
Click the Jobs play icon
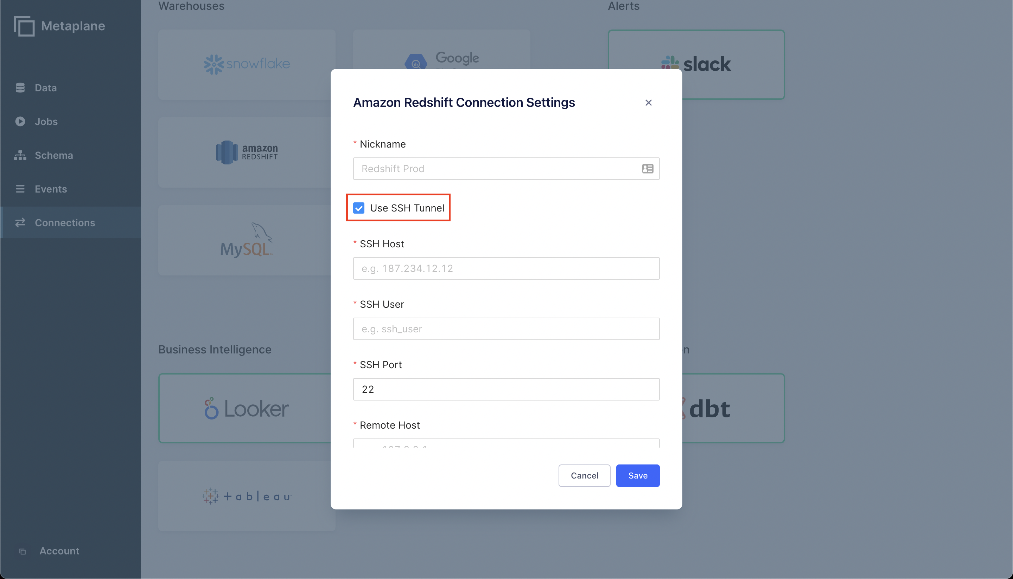pos(20,121)
